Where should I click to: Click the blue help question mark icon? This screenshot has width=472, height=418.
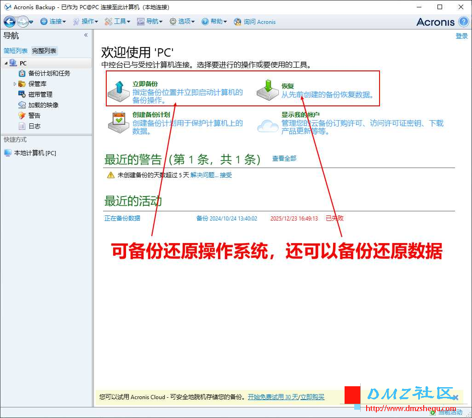pyautogui.click(x=464, y=22)
